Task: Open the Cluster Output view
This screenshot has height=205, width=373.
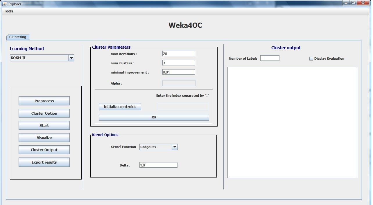Action: coord(44,149)
